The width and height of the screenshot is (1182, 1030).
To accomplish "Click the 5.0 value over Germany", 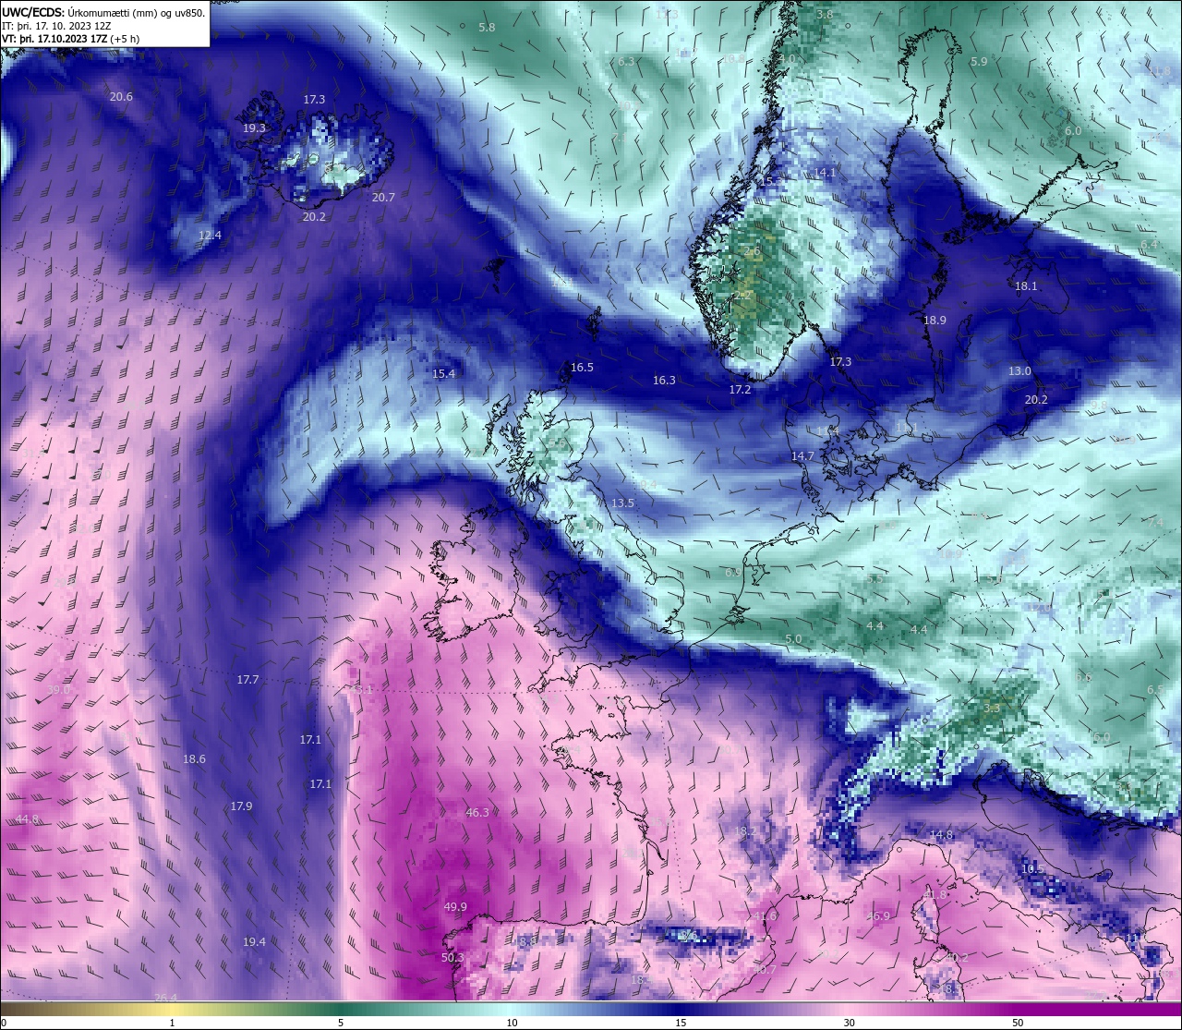I will (x=793, y=639).
